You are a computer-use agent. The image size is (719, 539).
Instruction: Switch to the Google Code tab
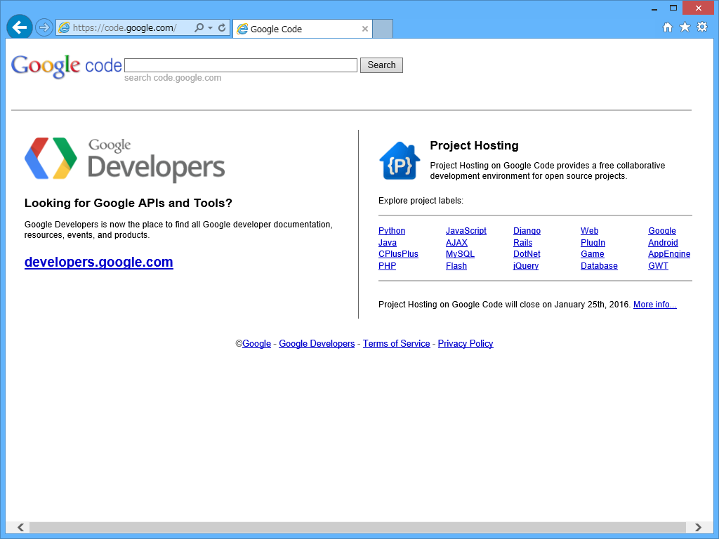coord(295,29)
